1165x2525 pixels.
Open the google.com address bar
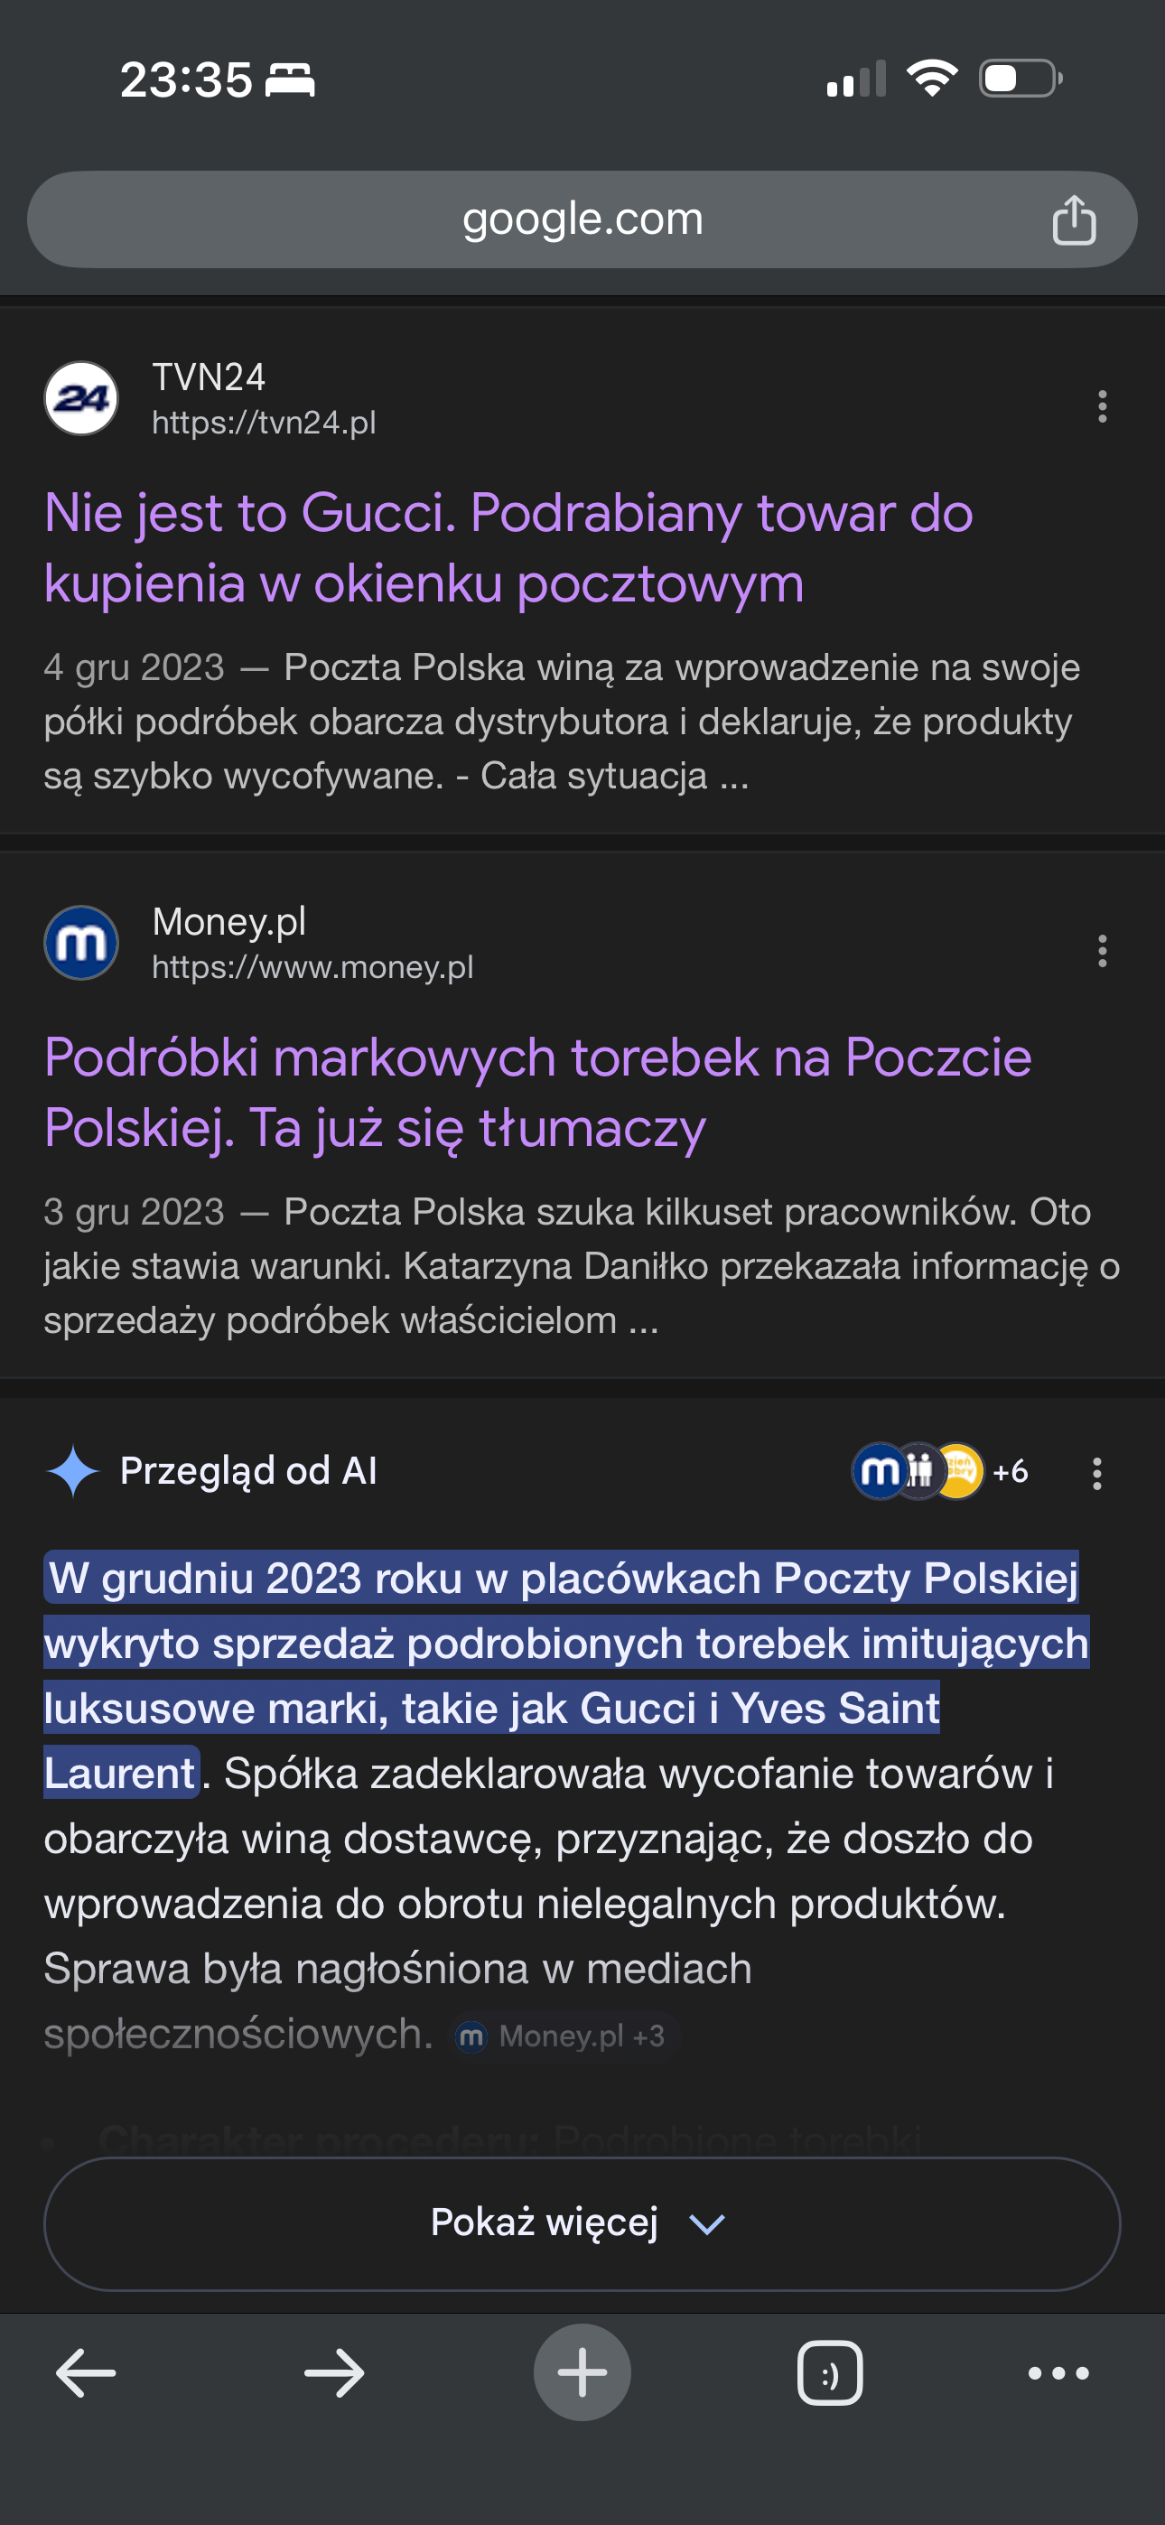582,219
